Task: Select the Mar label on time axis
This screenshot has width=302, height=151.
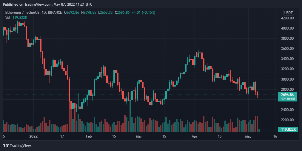Action: (139, 136)
